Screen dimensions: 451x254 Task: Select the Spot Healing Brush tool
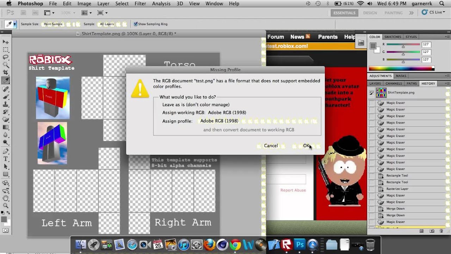(x=6, y=89)
